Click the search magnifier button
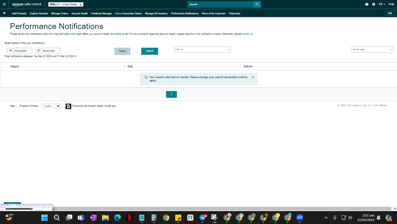 coord(257,4)
